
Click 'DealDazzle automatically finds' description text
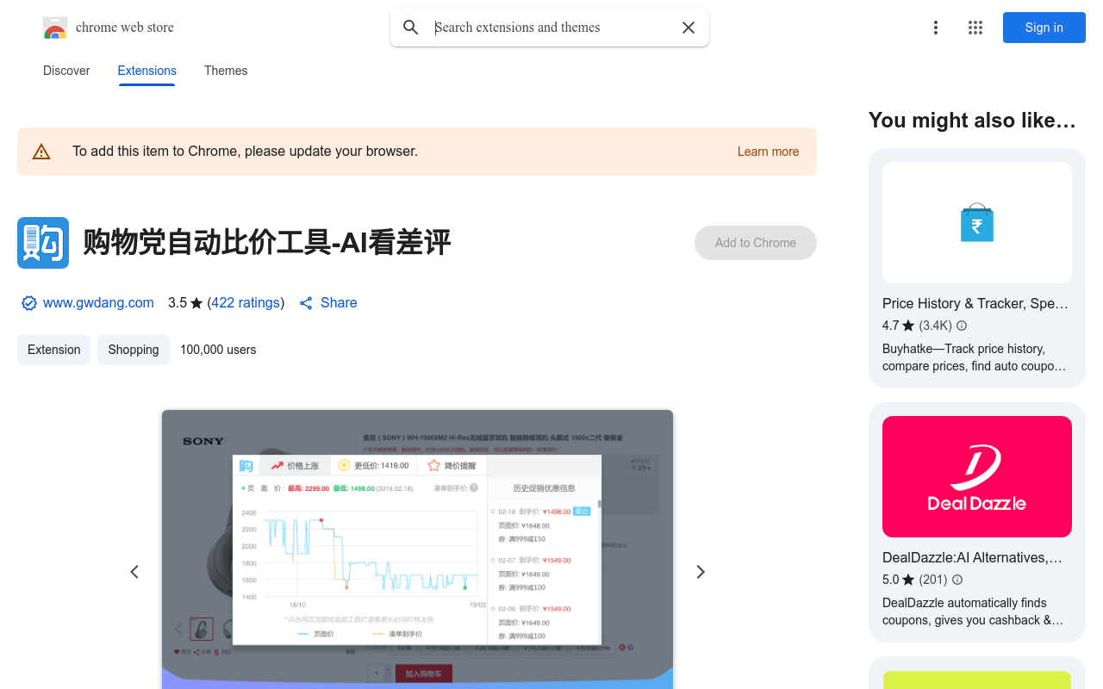[x=973, y=611]
